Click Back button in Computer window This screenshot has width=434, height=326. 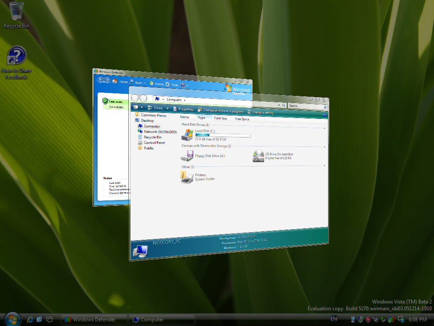(135, 98)
